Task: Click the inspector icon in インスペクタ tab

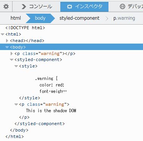Action: (69, 6)
